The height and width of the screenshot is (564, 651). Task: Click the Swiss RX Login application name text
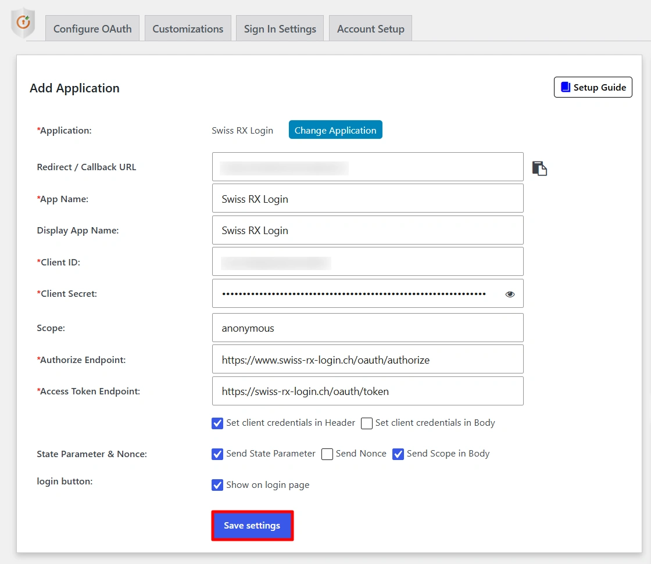tap(242, 130)
